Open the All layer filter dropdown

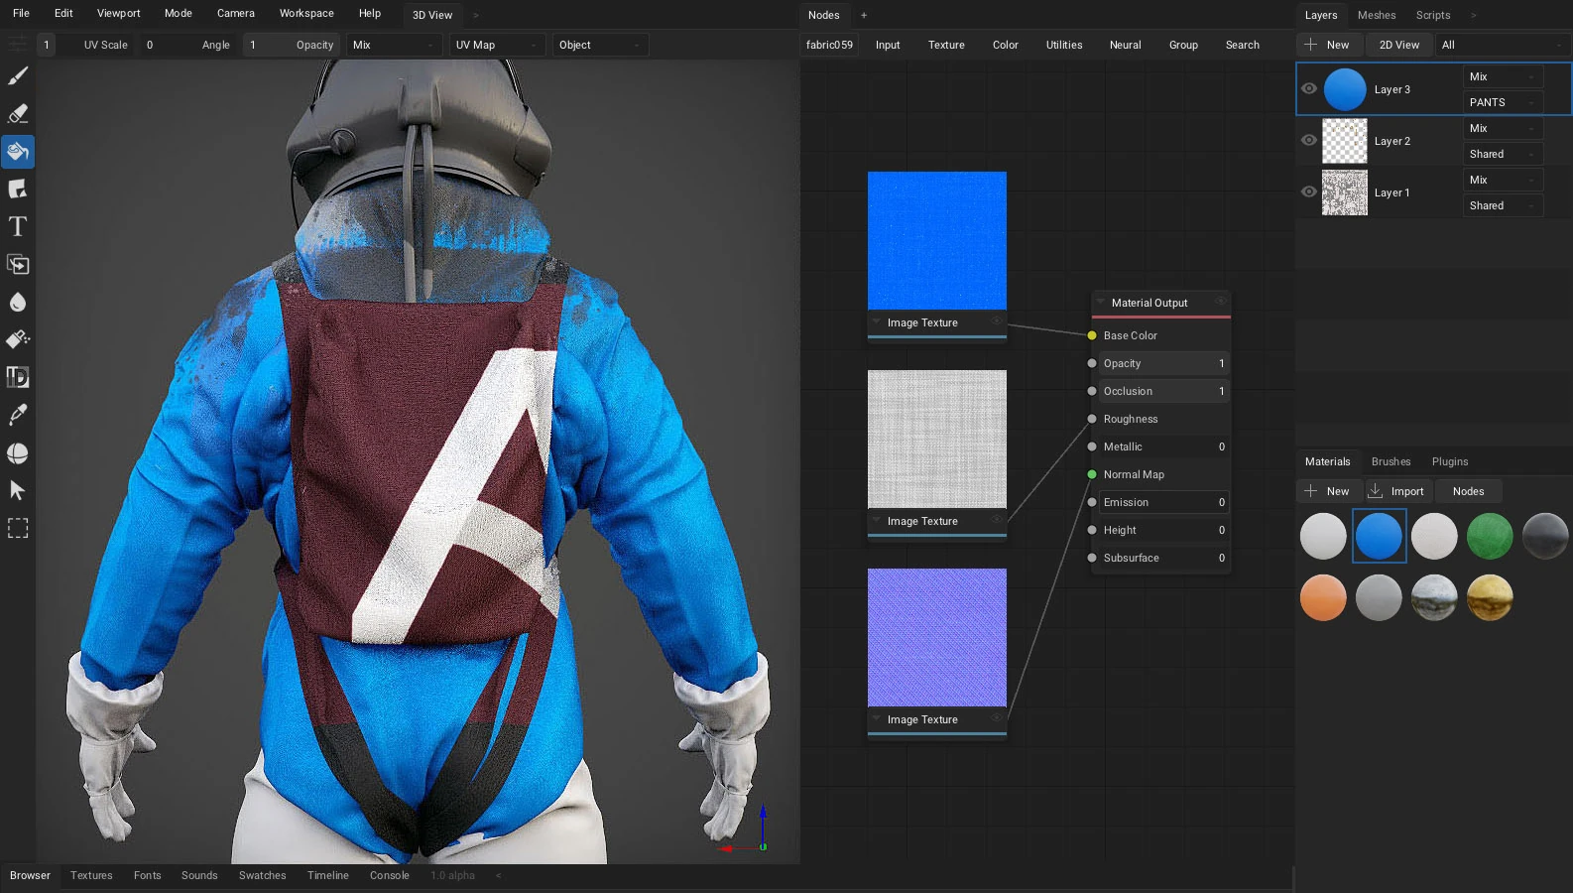(1504, 45)
